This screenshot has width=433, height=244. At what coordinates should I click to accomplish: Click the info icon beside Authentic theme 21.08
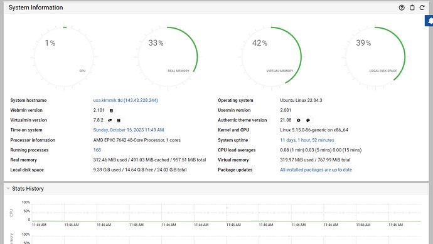point(298,120)
